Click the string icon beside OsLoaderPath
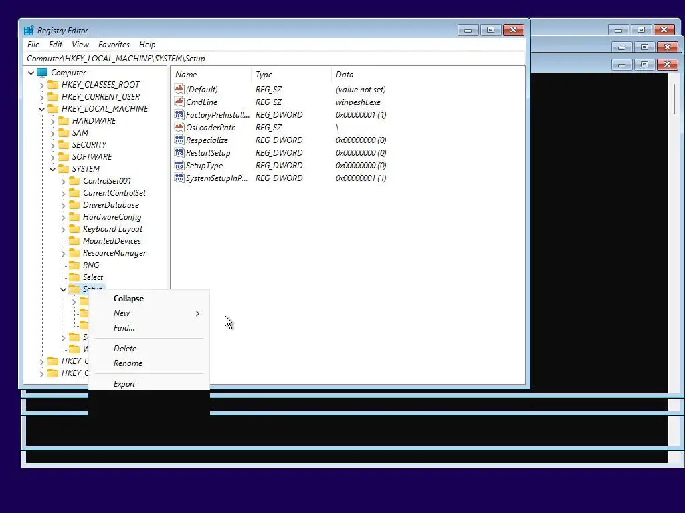 pos(179,127)
